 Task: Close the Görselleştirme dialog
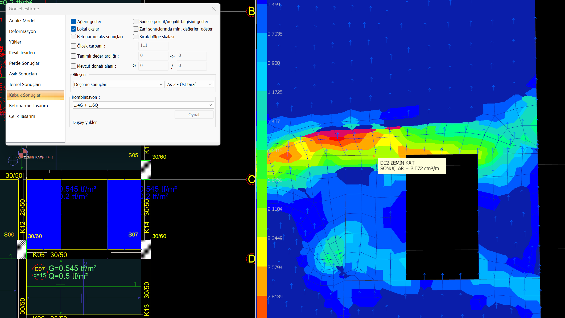click(214, 9)
